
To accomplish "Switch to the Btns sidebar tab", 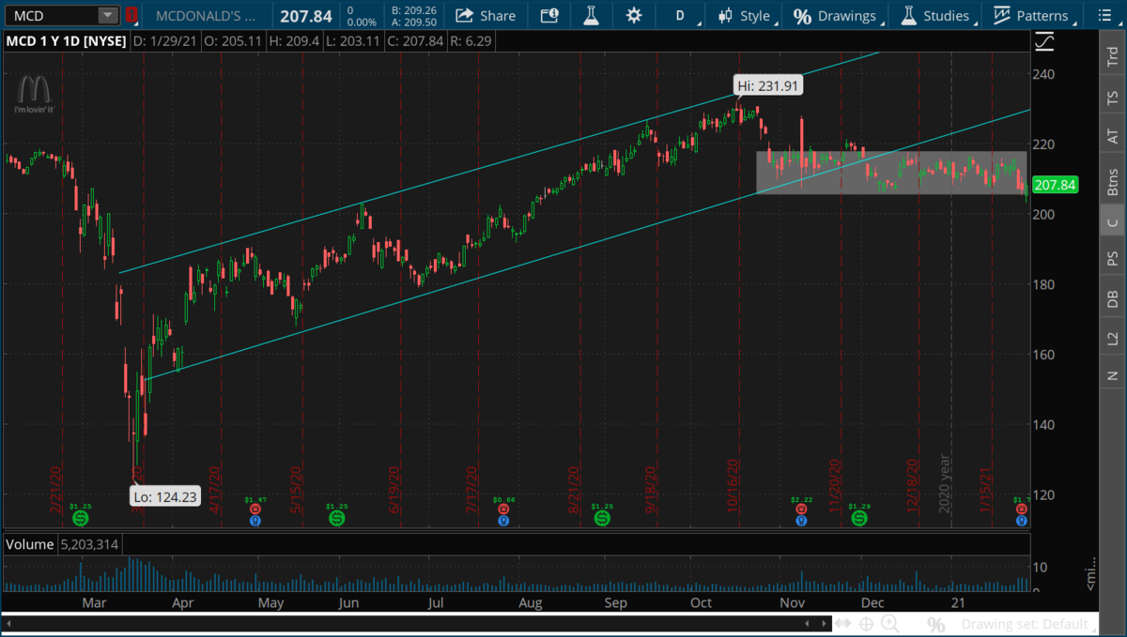I will (x=1112, y=181).
